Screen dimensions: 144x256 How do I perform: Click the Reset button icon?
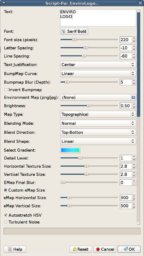pos(75,249)
